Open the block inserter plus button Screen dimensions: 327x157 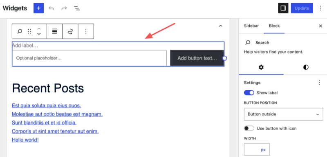coord(38,8)
